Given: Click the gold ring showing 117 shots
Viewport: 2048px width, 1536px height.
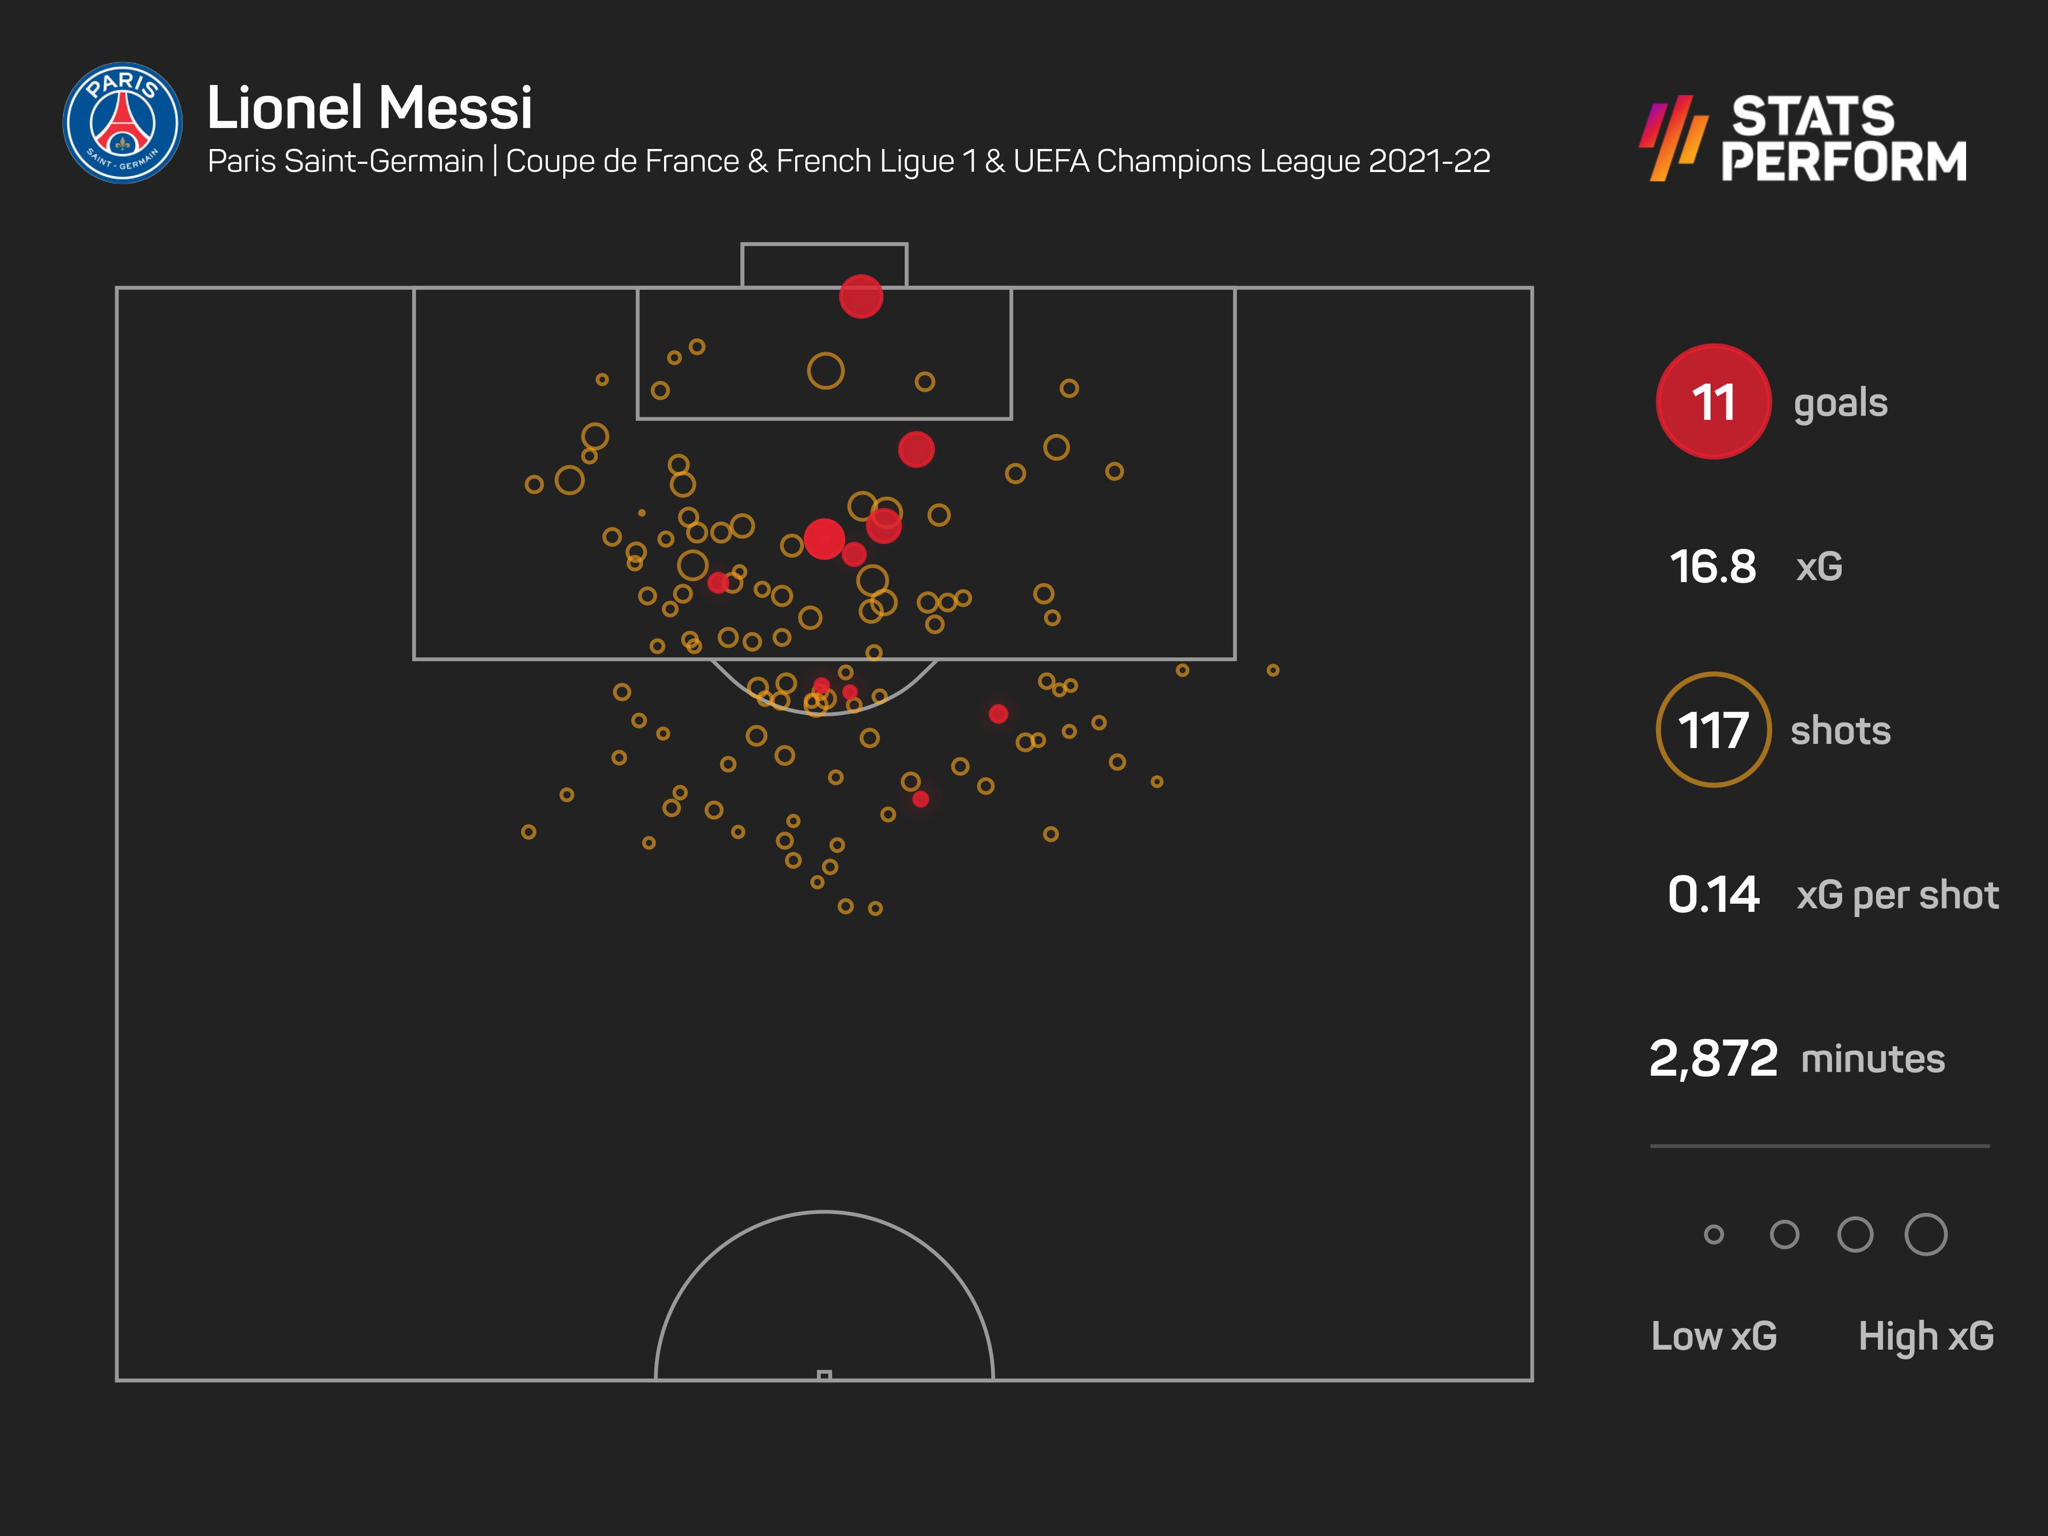Looking at the screenshot, I should pyautogui.click(x=1713, y=730).
